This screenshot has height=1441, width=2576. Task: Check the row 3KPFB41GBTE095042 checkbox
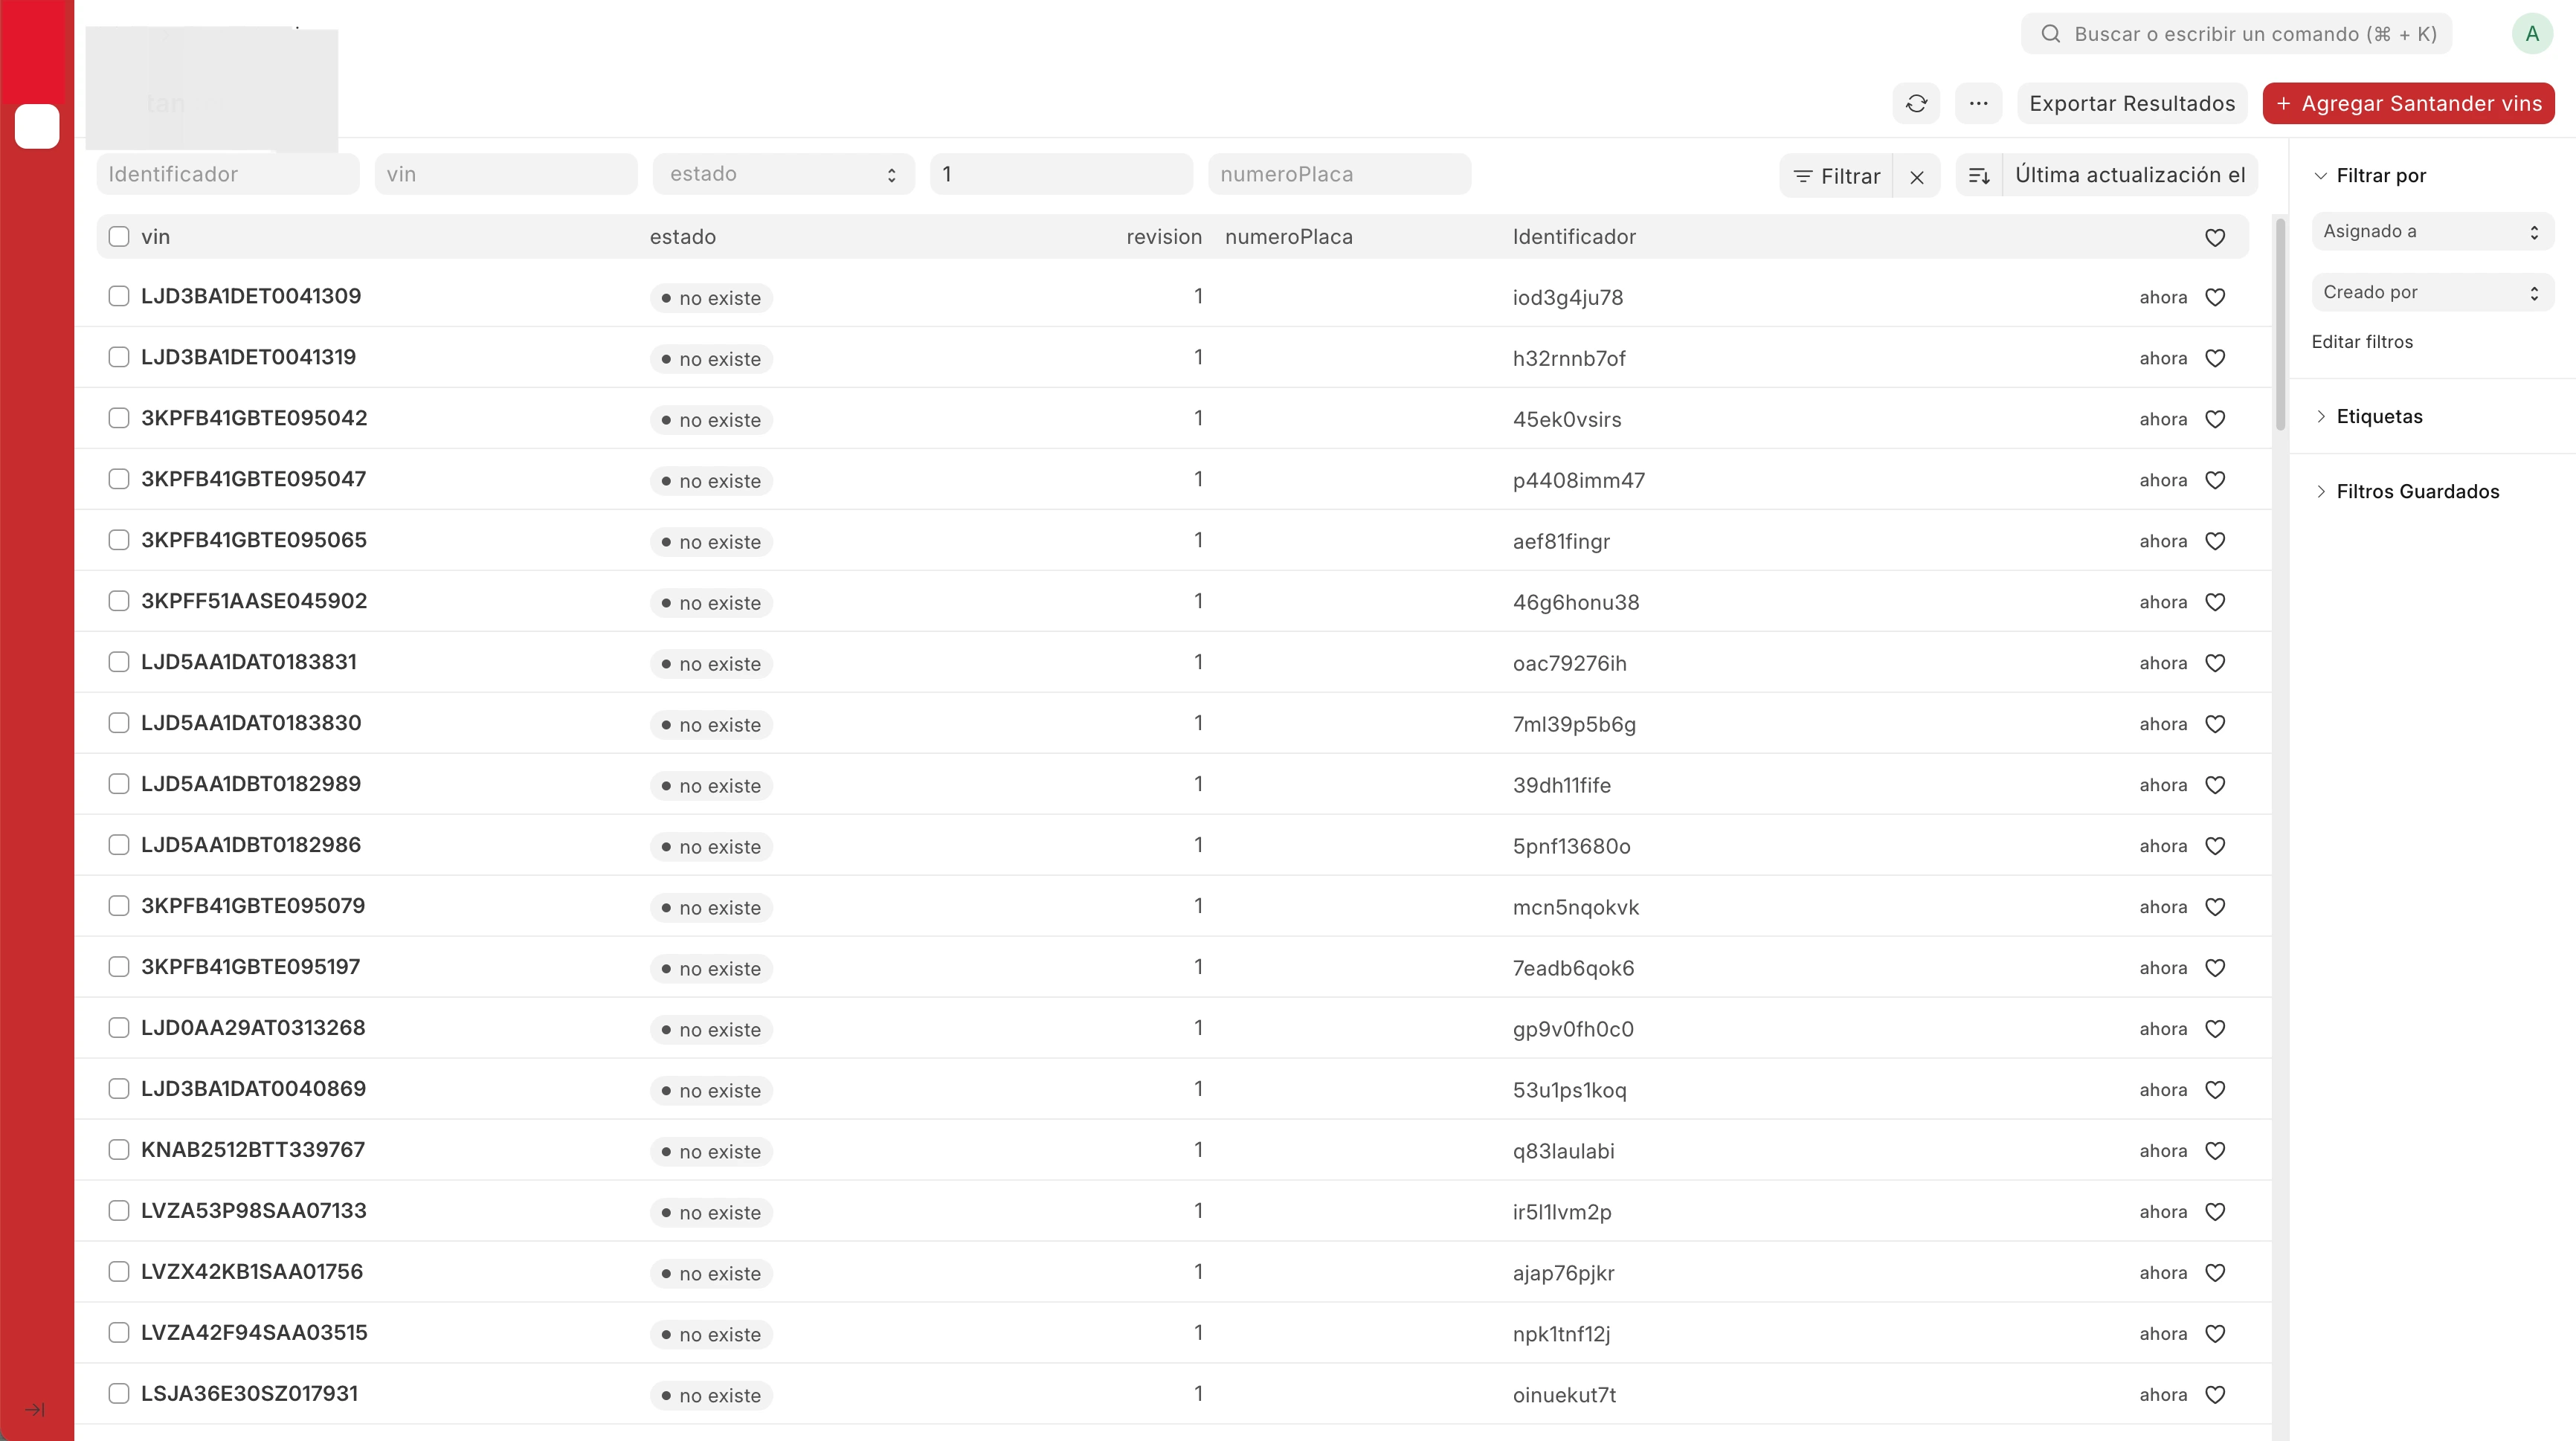pyautogui.click(x=119, y=418)
